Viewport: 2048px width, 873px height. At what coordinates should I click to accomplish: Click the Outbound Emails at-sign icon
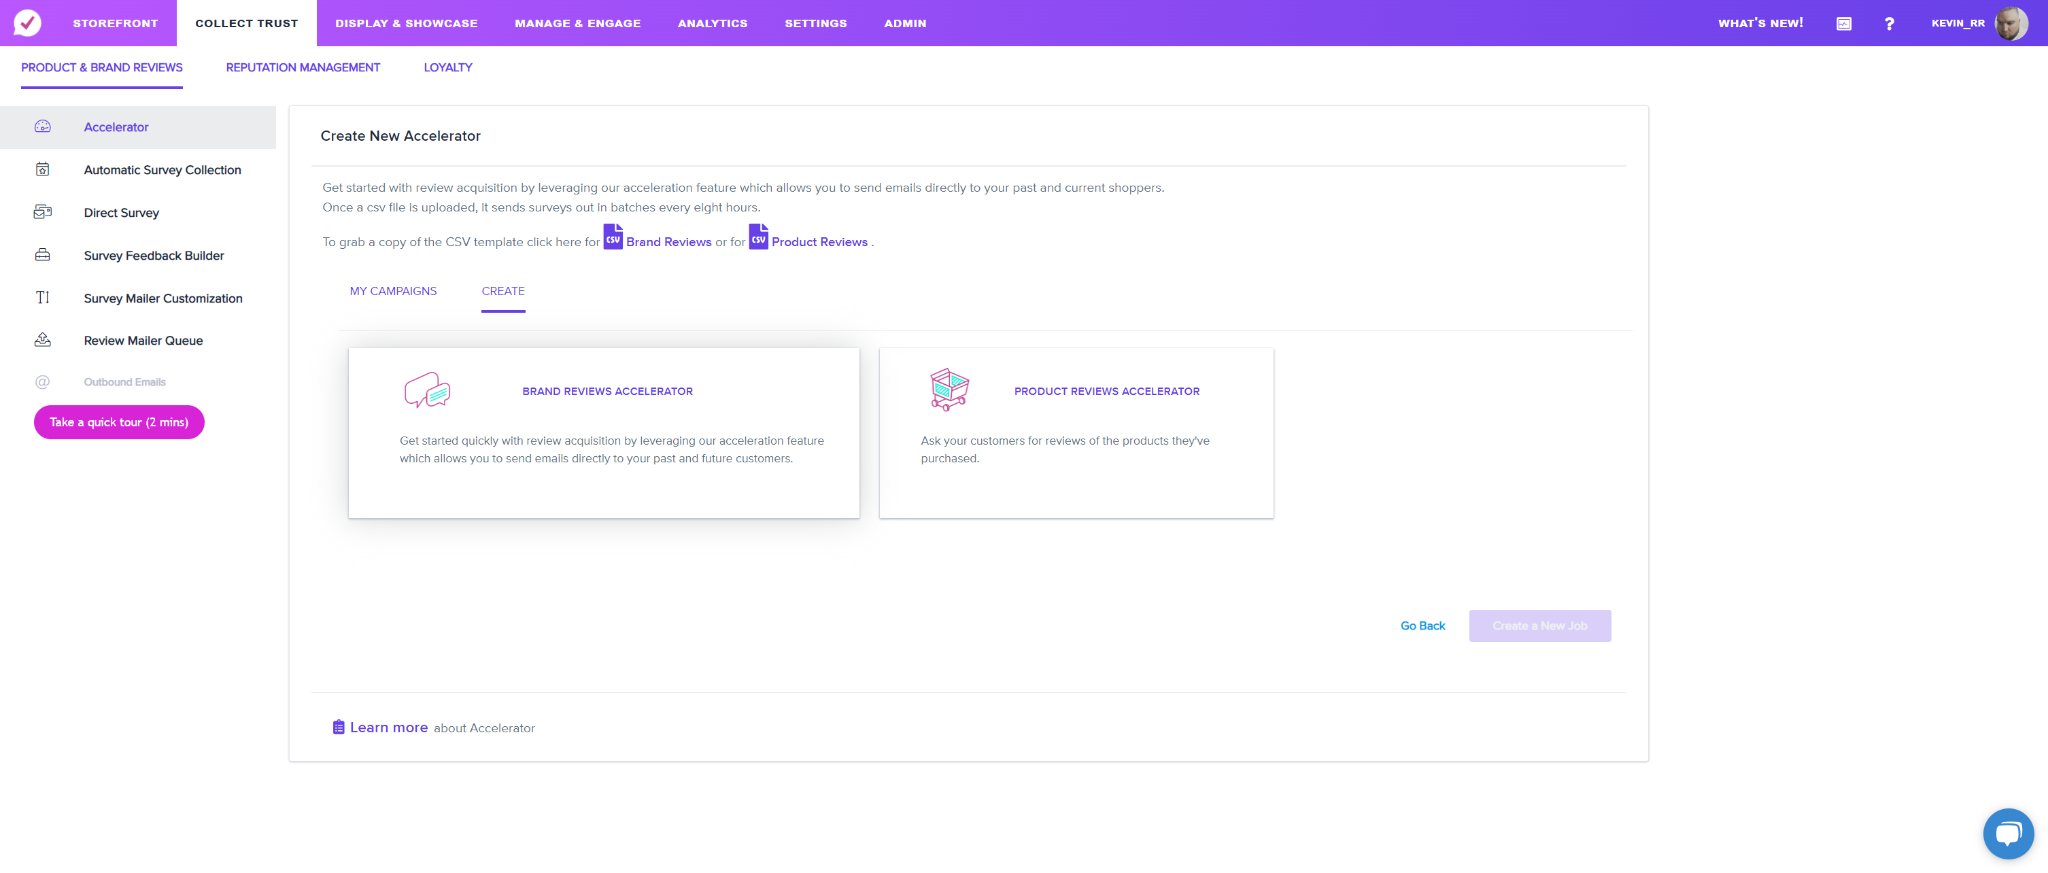(x=43, y=381)
